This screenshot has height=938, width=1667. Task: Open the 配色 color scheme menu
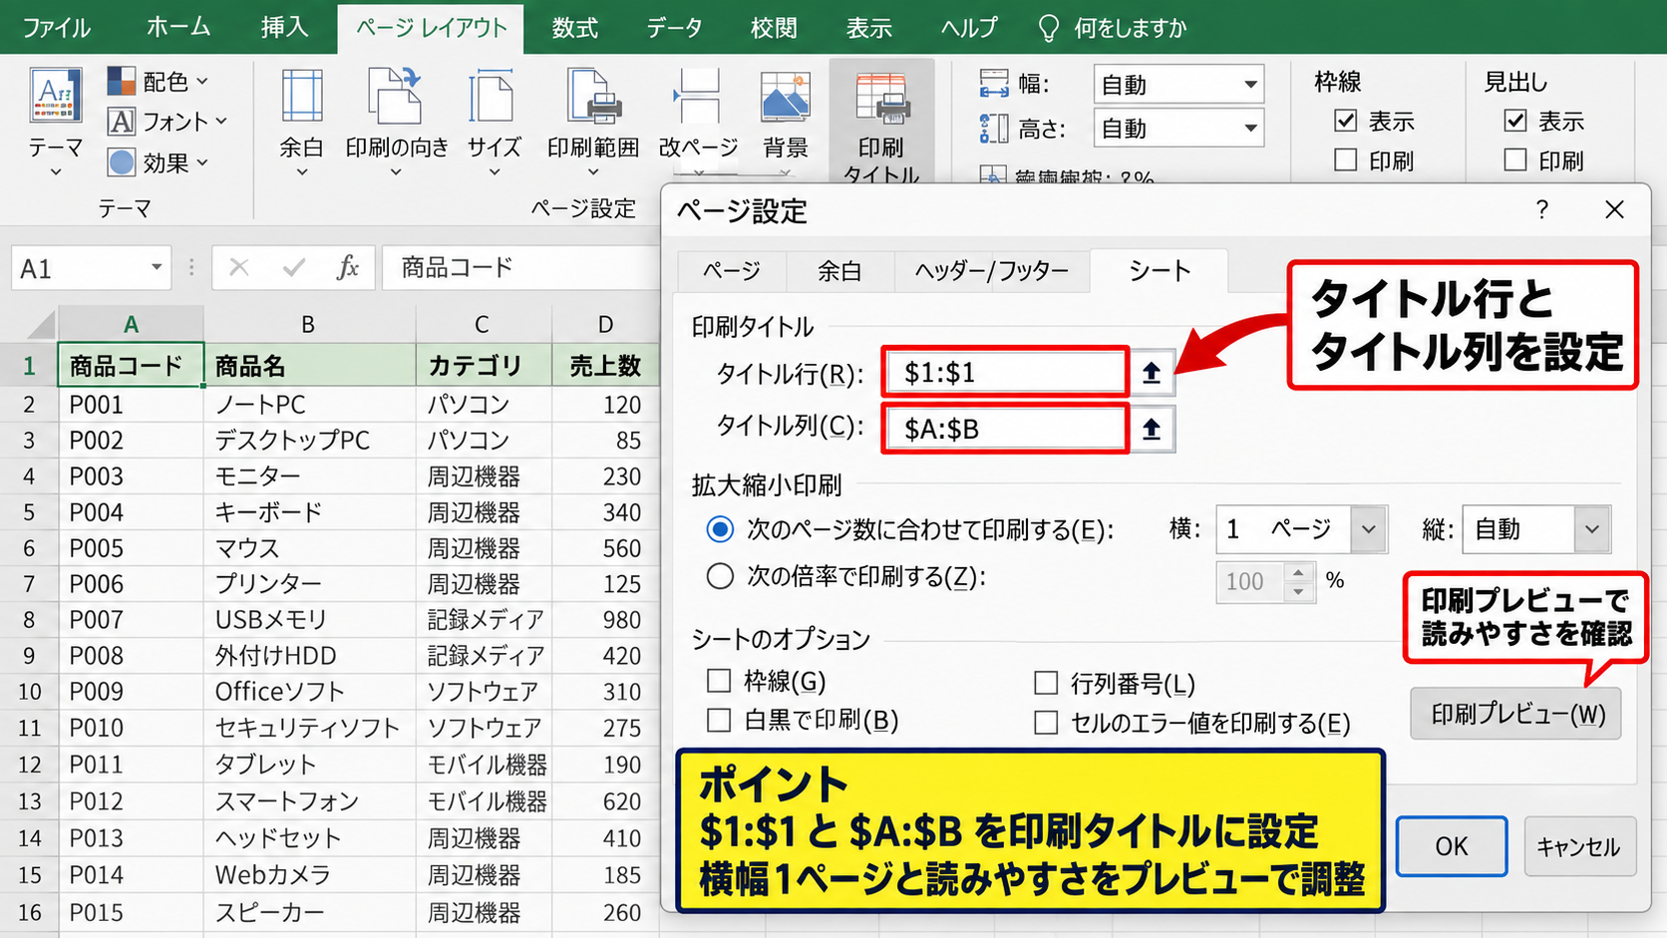pos(158,81)
